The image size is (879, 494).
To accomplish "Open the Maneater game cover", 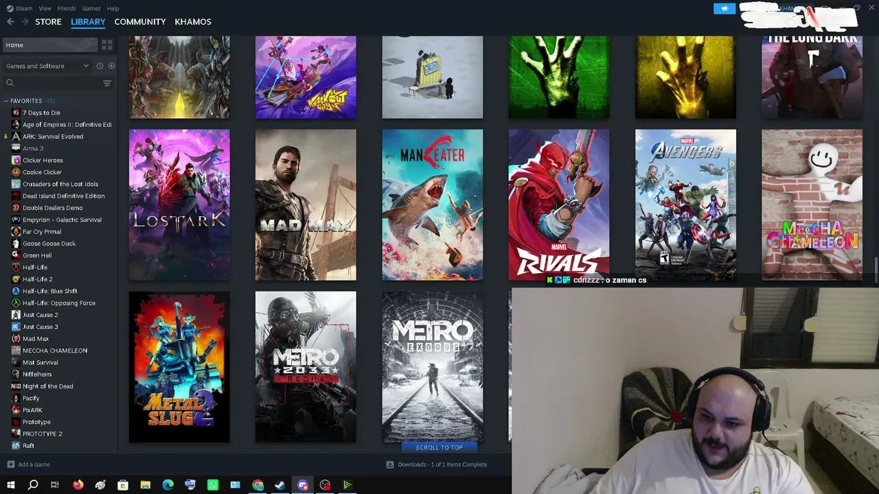I will tap(433, 204).
